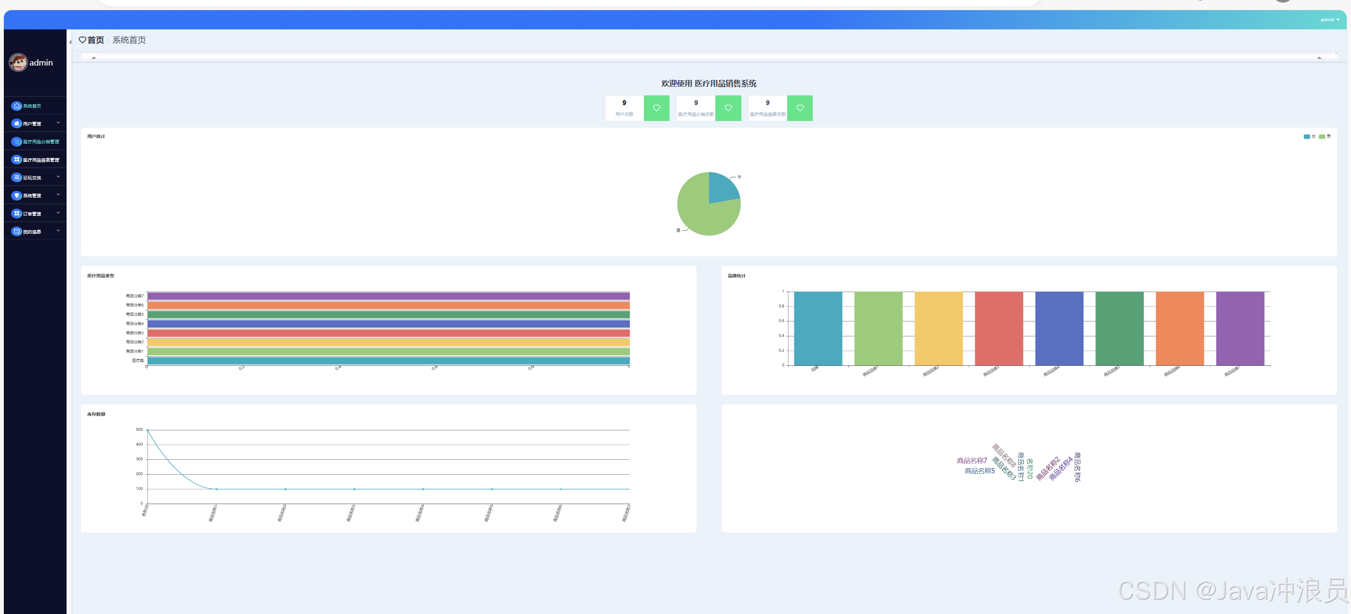Click the 用户管理 sidebar icon
Viewport: 1351px width, 614px height.
17,124
